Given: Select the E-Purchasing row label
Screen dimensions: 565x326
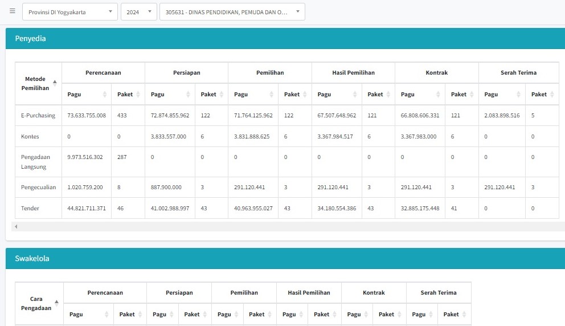Looking at the screenshot, I should (x=38, y=115).
